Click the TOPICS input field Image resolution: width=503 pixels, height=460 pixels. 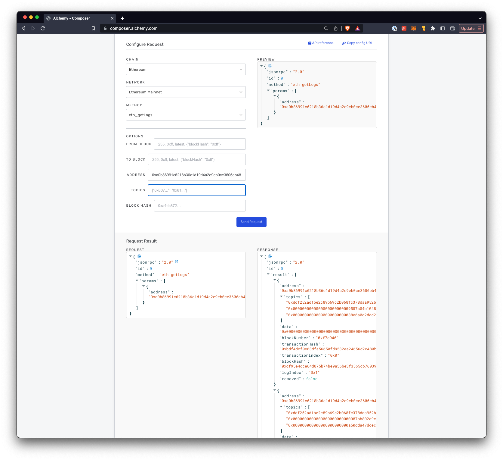coord(196,190)
